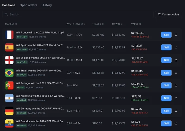Open the Germany flag market thumbnail
The image size is (185, 131).
[x=9, y=111]
